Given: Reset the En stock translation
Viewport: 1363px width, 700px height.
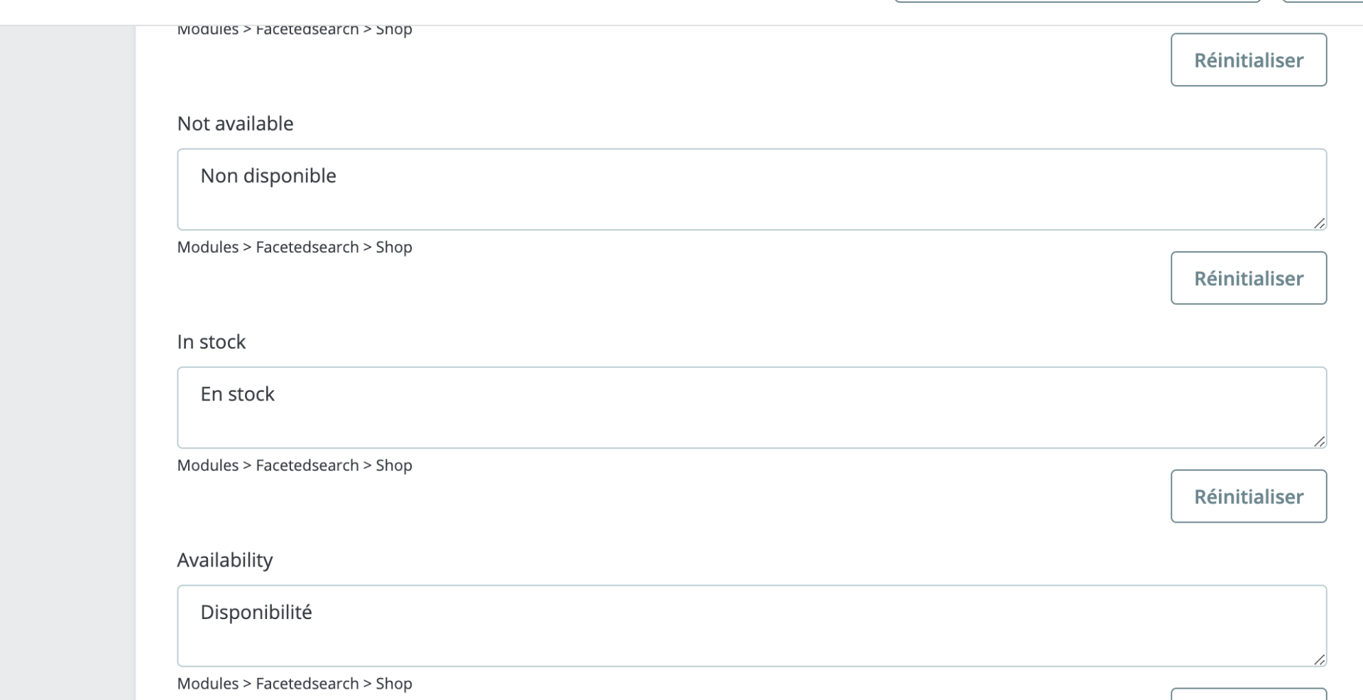Looking at the screenshot, I should pyautogui.click(x=1248, y=496).
